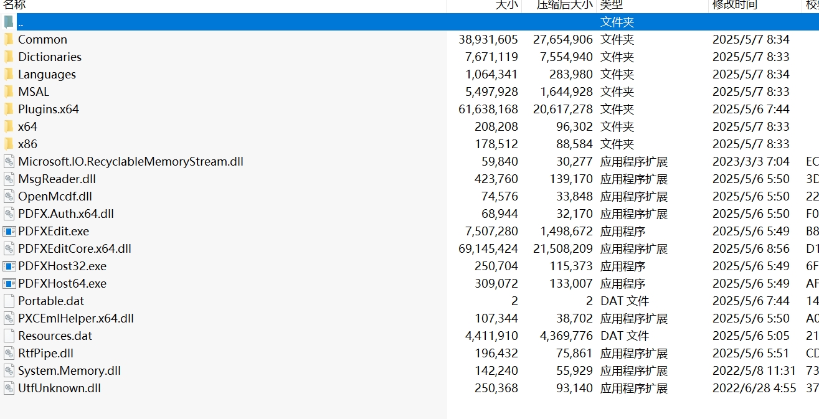The height and width of the screenshot is (419, 819).
Task: Click the compressed size 4,369,776
Action: click(x=566, y=336)
